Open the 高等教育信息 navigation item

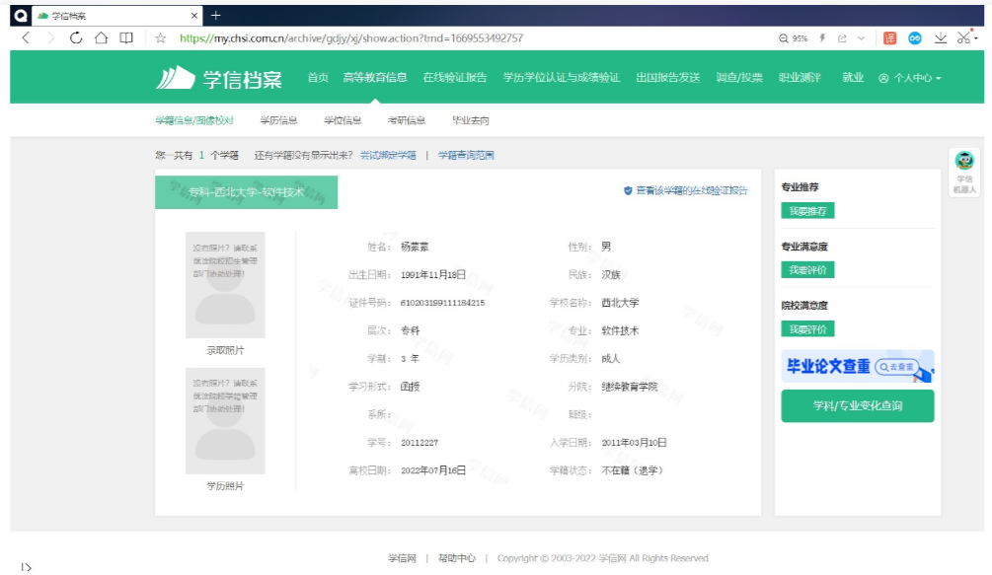374,78
